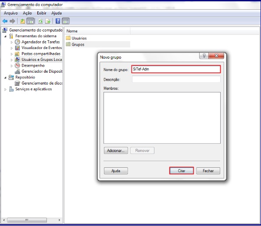
Task: Click the Back arrow toolbar icon
Action: point(5,21)
